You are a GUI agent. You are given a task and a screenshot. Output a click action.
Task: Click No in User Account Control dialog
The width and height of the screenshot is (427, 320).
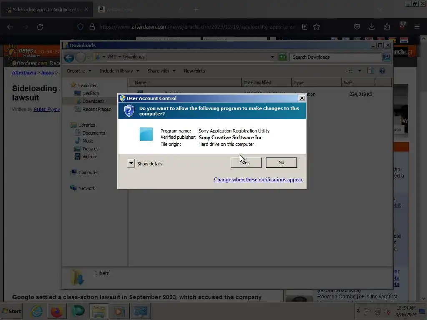click(281, 162)
